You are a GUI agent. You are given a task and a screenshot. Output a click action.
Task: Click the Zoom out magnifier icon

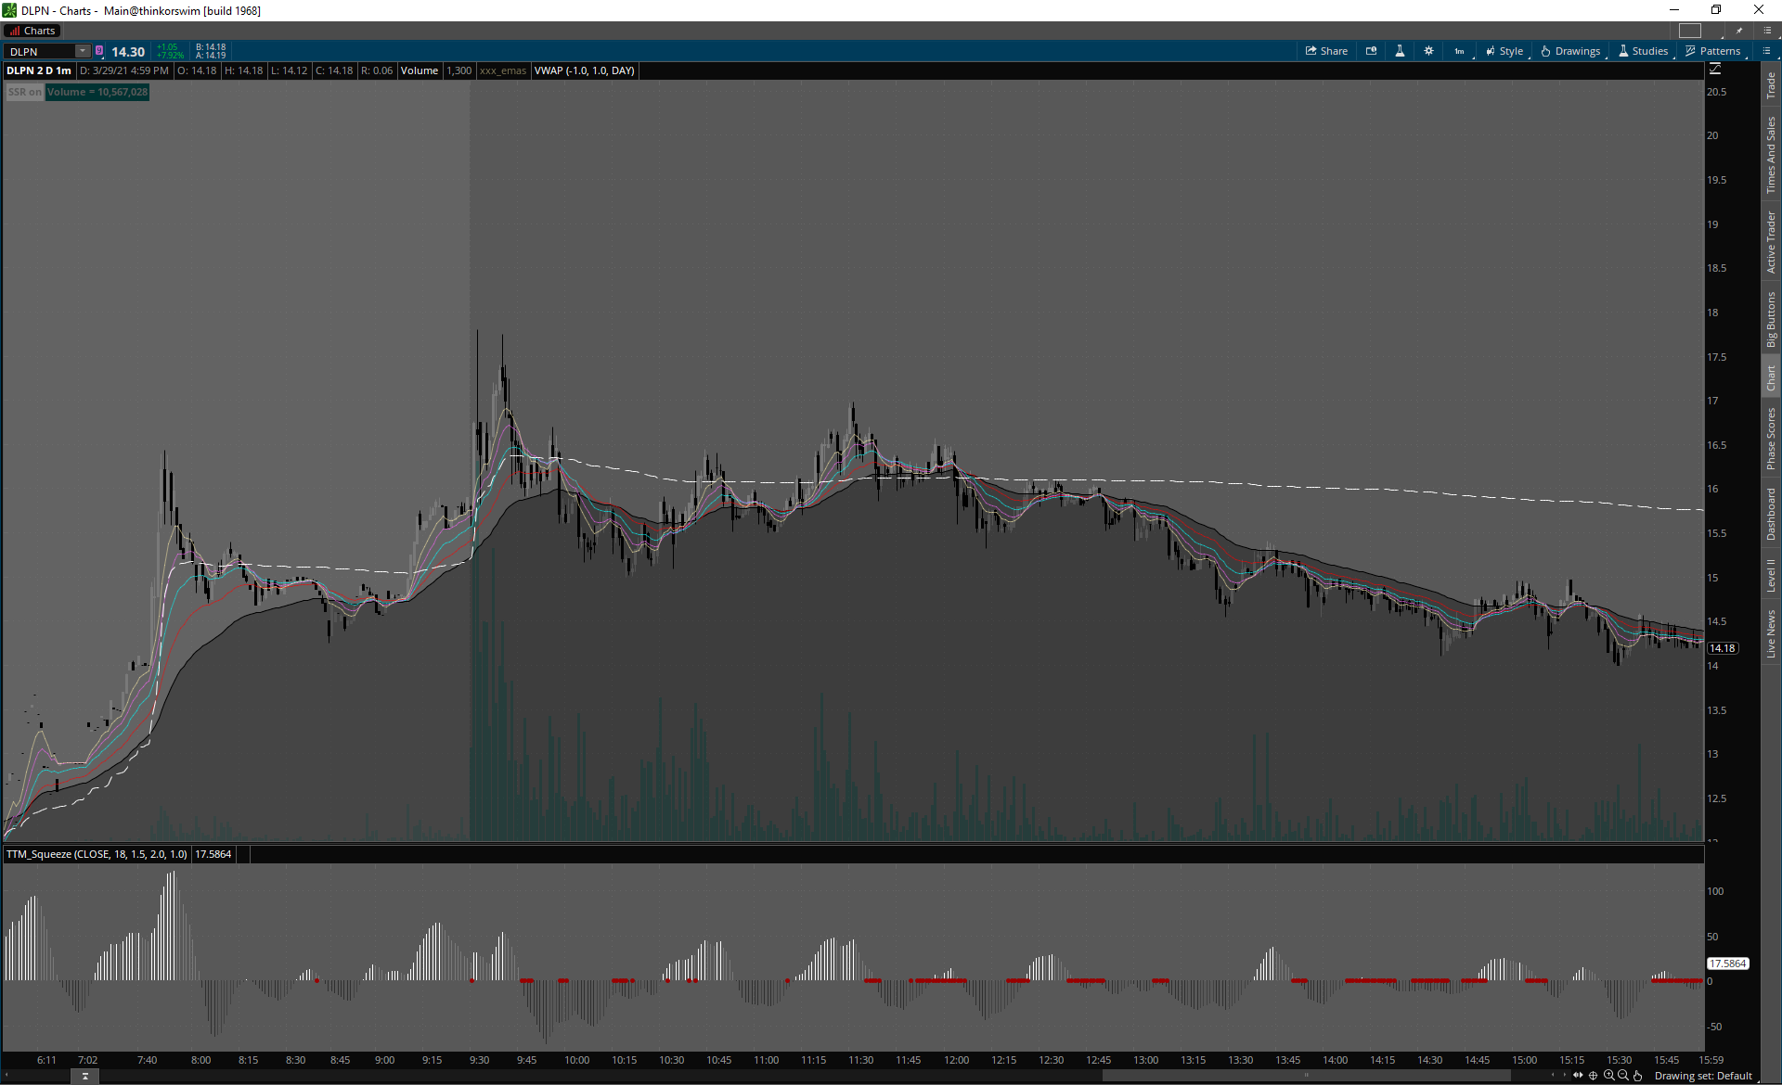[1622, 1076]
